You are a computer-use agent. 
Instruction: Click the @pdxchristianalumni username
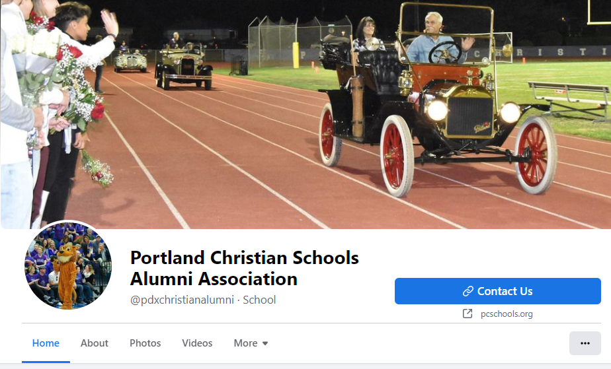pos(182,300)
